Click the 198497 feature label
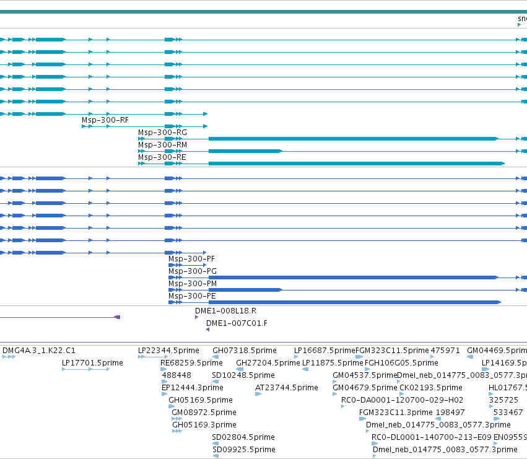 450,413
